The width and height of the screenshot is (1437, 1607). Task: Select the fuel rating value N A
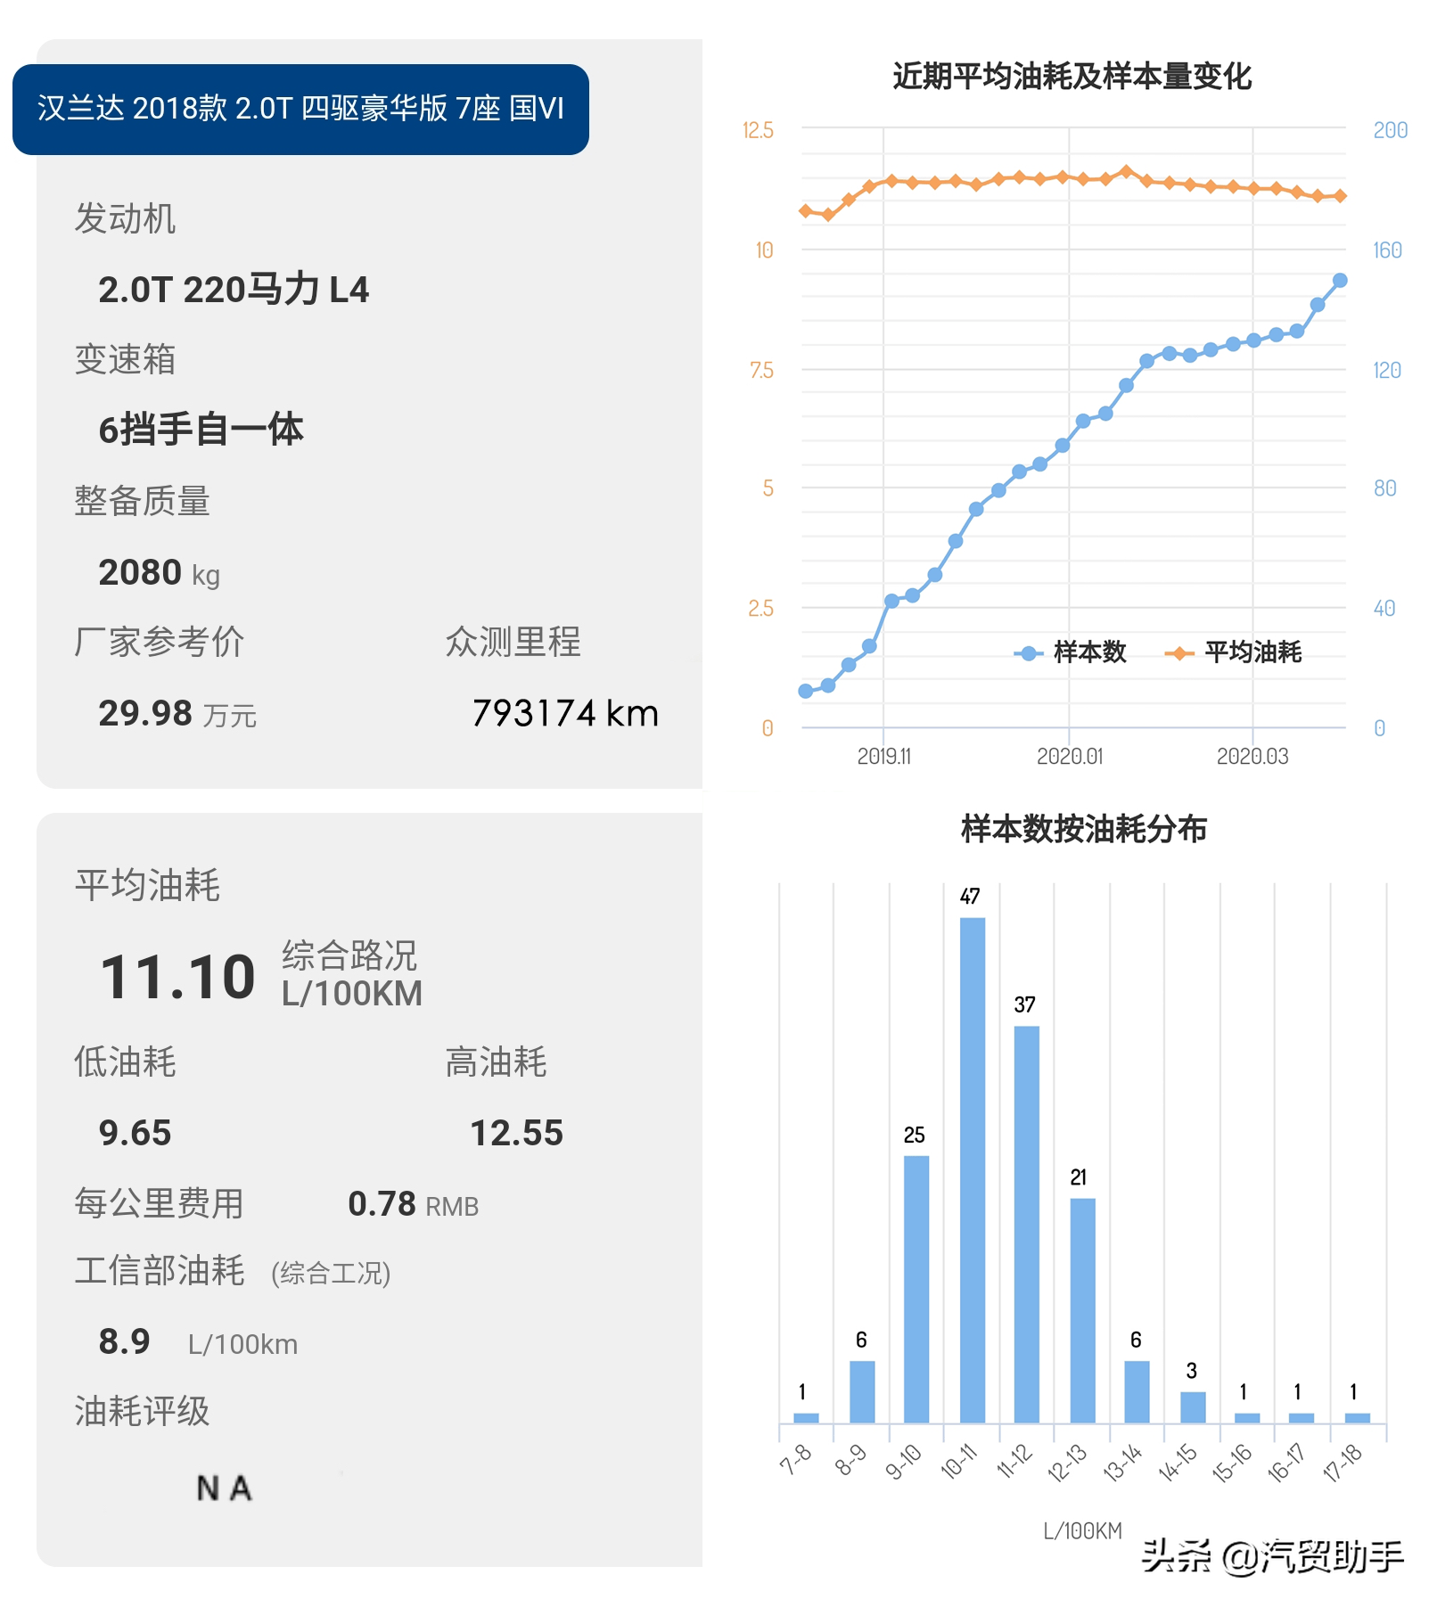pos(224,1488)
